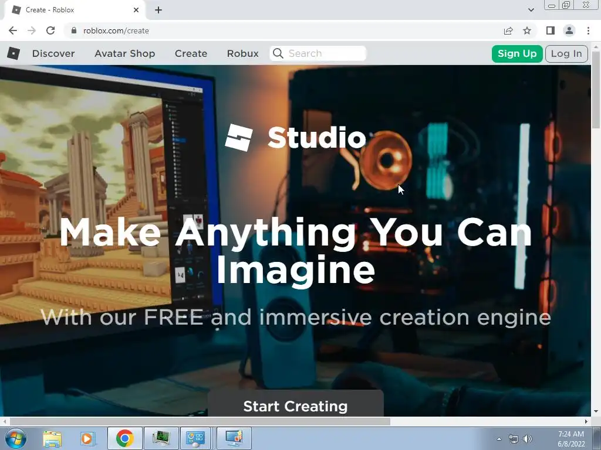Viewport: 601px width, 450px height.
Task: Click the vertical scrollbar thumb
Action: (596, 90)
